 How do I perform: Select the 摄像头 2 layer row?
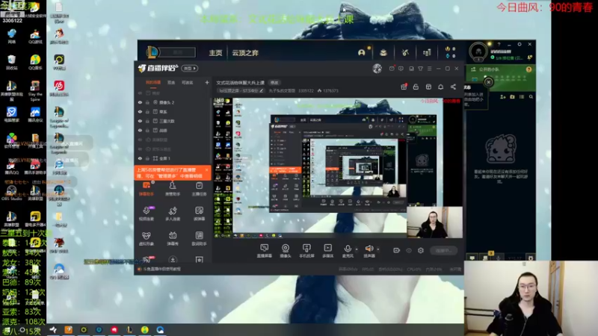point(173,102)
